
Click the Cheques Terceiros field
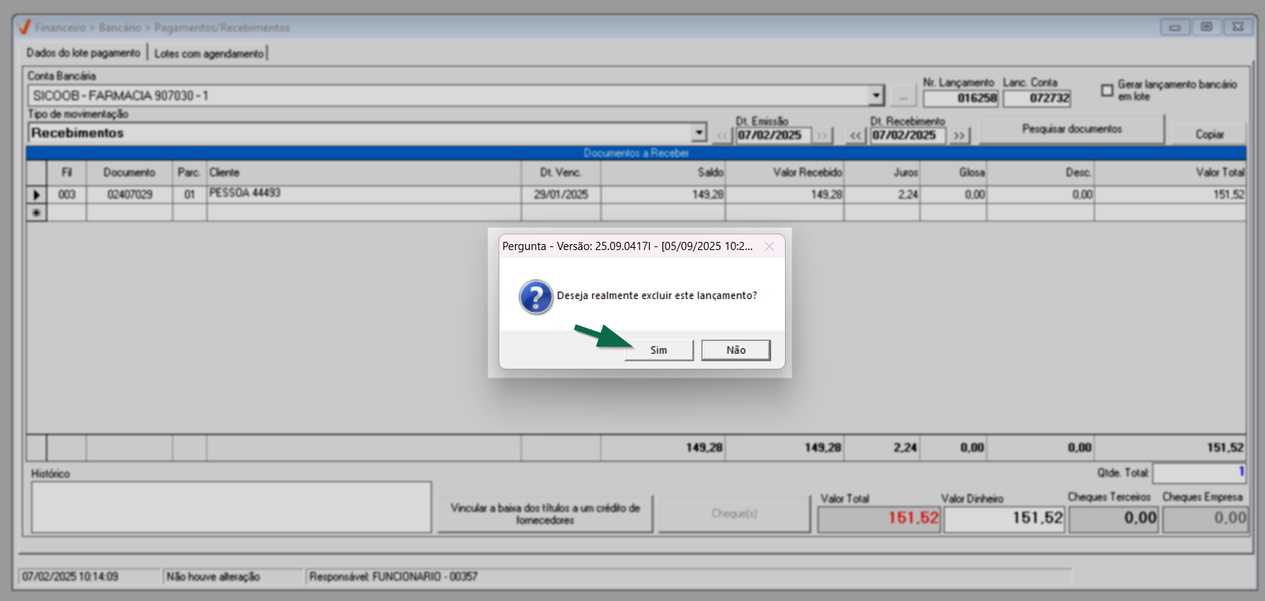pyautogui.click(x=1114, y=518)
